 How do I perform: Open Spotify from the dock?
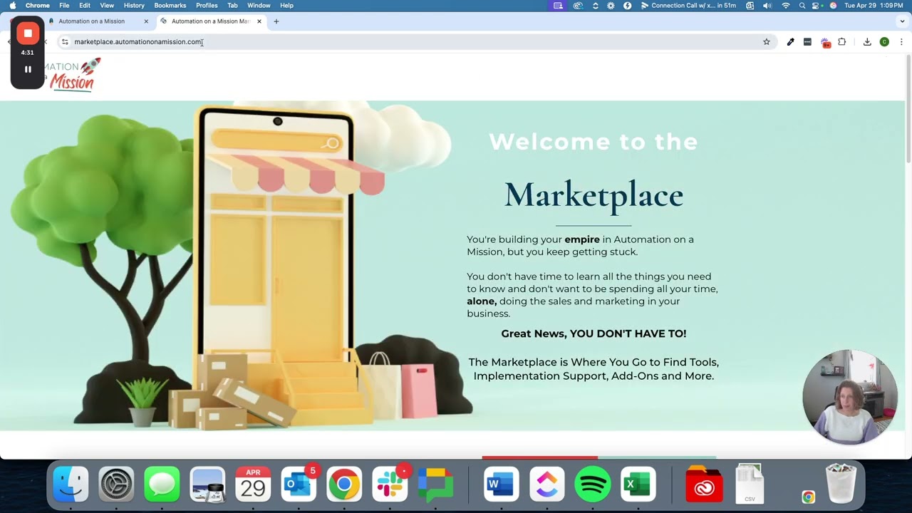click(x=592, y=484)
